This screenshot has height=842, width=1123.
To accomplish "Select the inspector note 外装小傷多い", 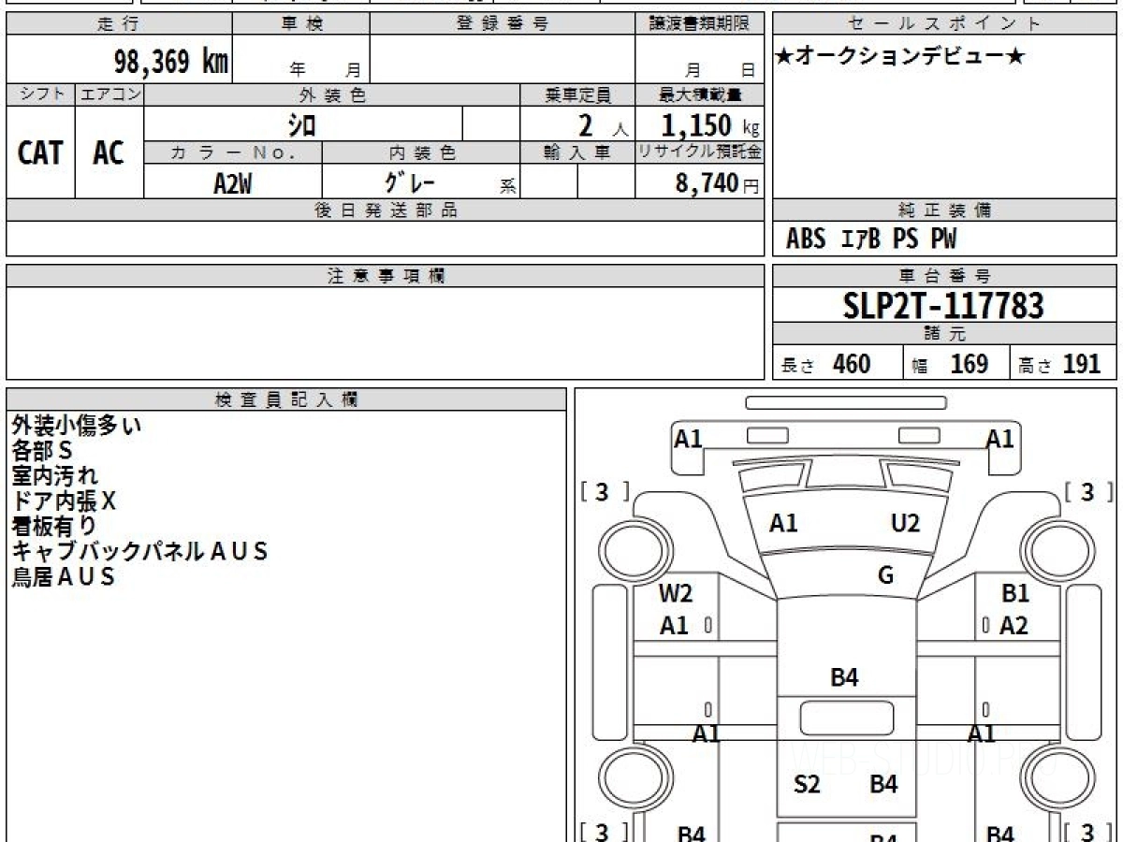I will [x=77, y=426].
